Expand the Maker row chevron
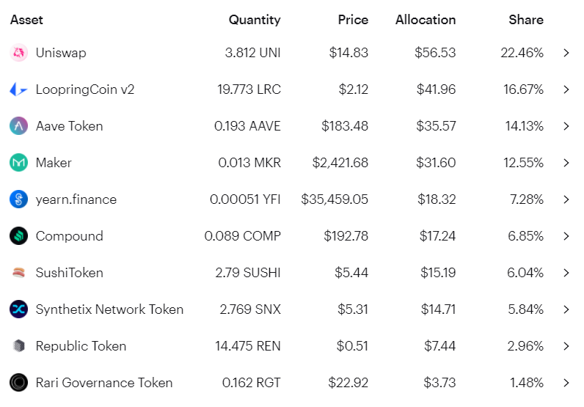 pyautogui.click(x=566, y=163)
